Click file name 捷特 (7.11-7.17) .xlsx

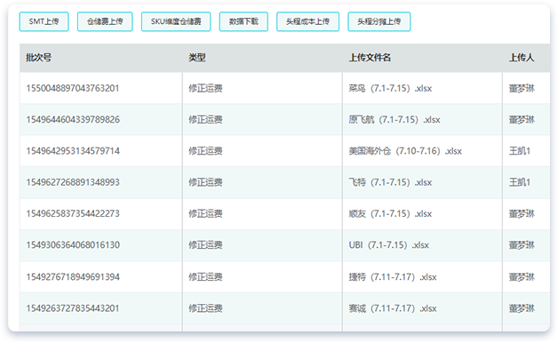(x=393, y=277)
